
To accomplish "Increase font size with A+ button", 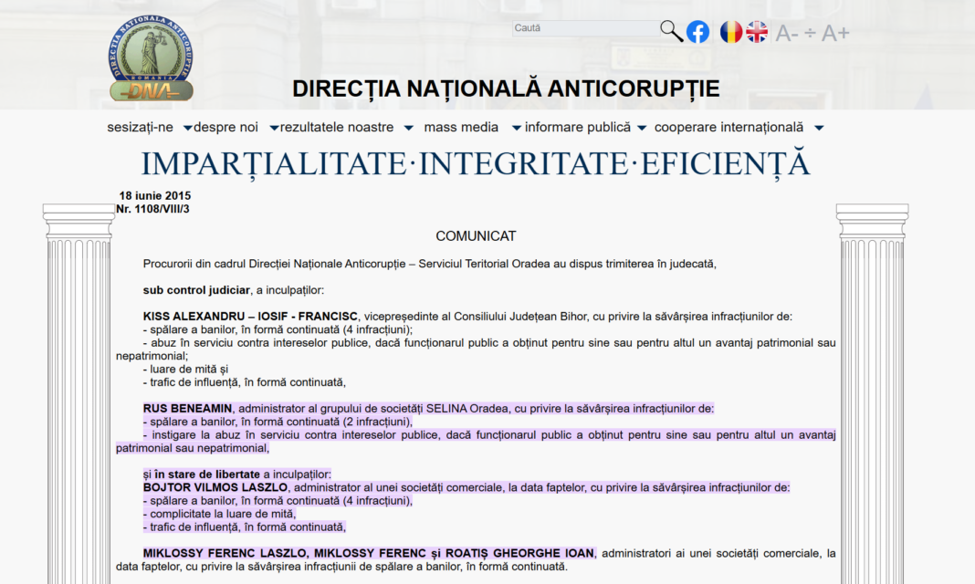I will (835, 34).
